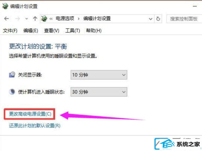Click the breadcrumb overflow double-chevron
202x151 pixels.
[x=51, y=19]
